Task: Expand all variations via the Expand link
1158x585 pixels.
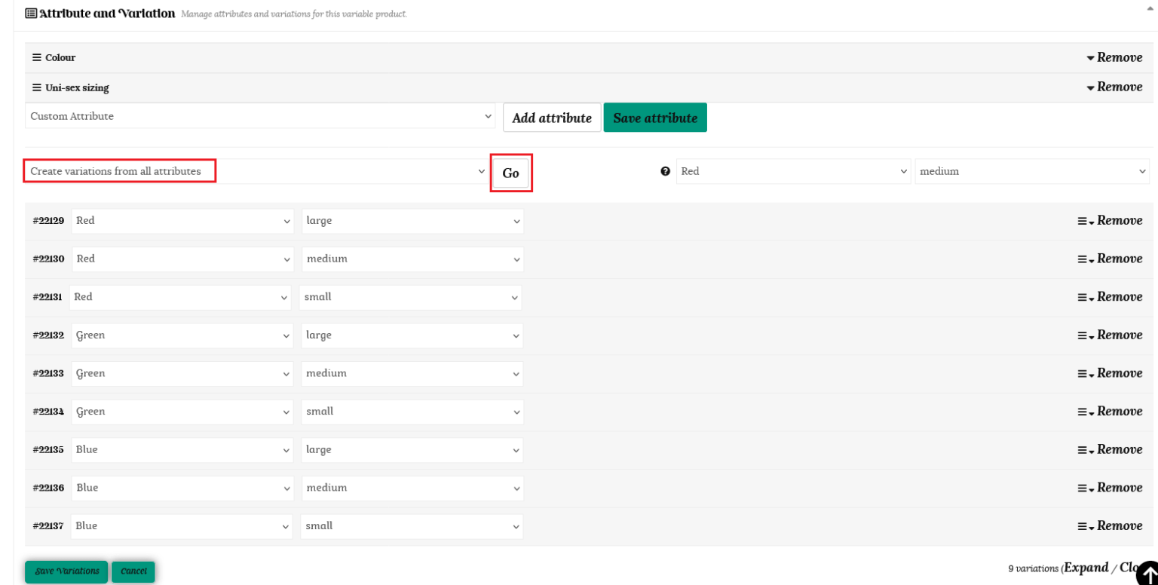Action: (1086, 568)
